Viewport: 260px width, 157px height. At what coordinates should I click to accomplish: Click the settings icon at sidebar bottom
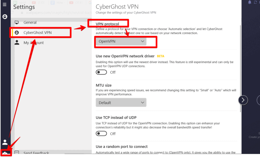pyautogui.click(x=5, y=153)
